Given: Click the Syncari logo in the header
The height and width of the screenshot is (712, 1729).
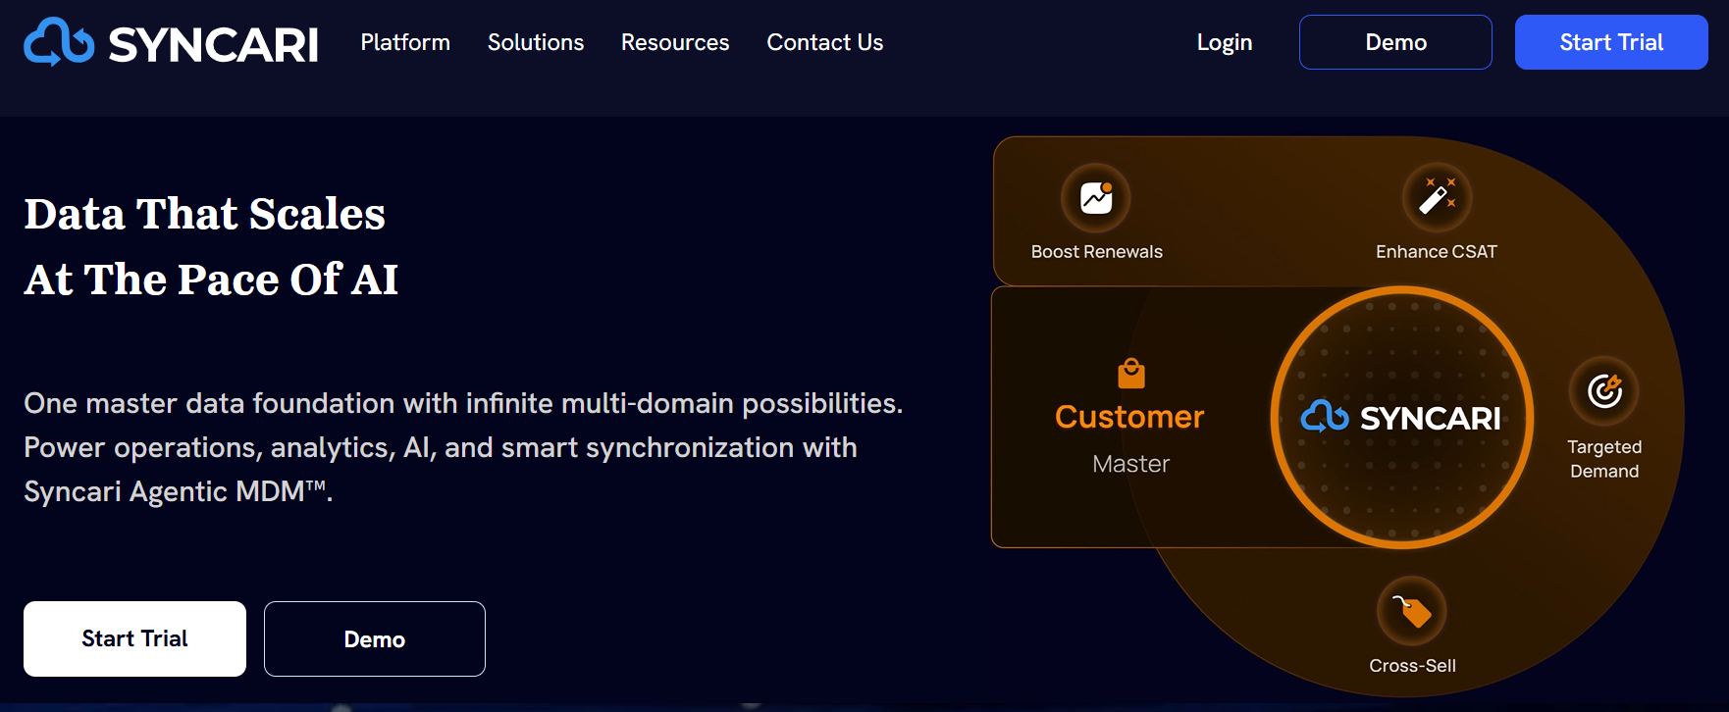Looking at the screenshot, I should pos(171,42).
